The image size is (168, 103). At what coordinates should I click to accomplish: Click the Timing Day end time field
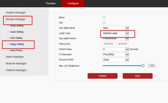point(123,44)
